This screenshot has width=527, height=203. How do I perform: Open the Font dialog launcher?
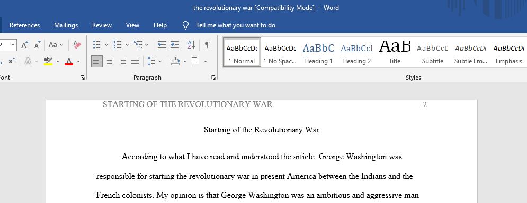(x=82, y=78)
